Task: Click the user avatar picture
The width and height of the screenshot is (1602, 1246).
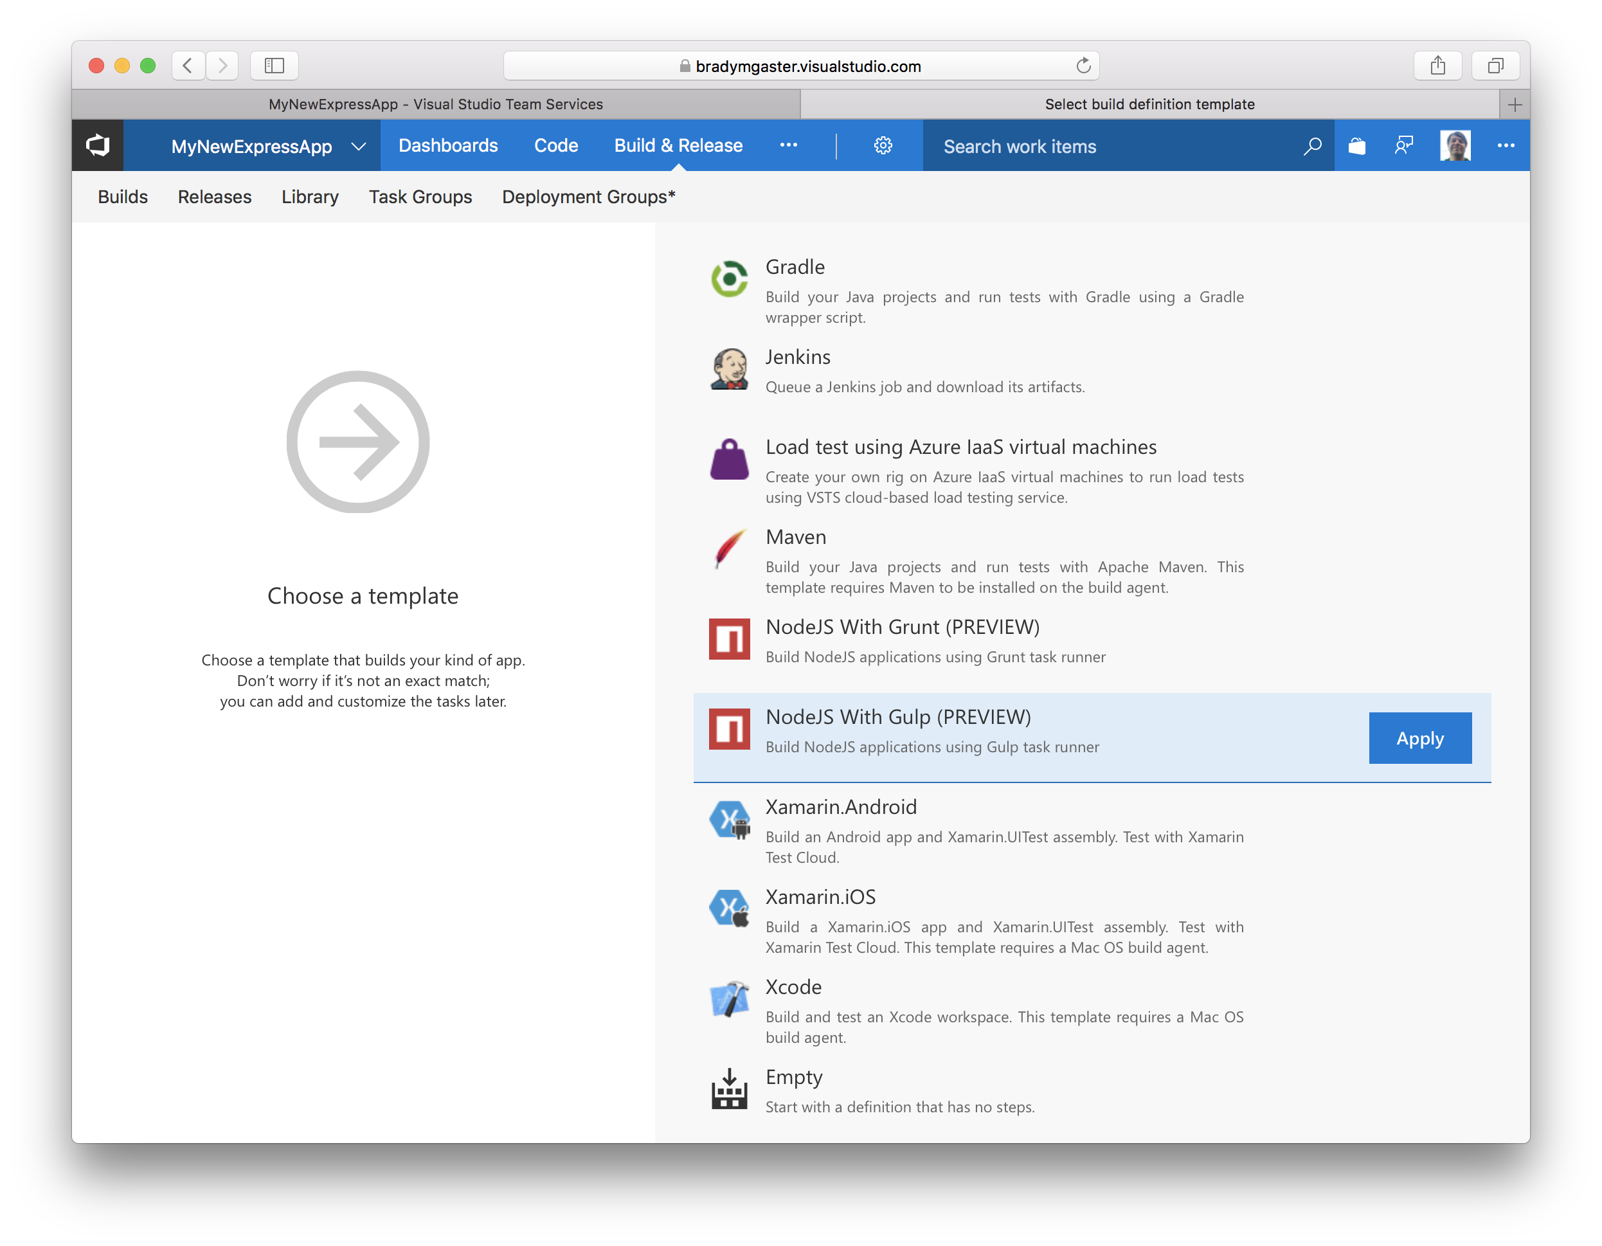Action: click(x=1455, y=145)
